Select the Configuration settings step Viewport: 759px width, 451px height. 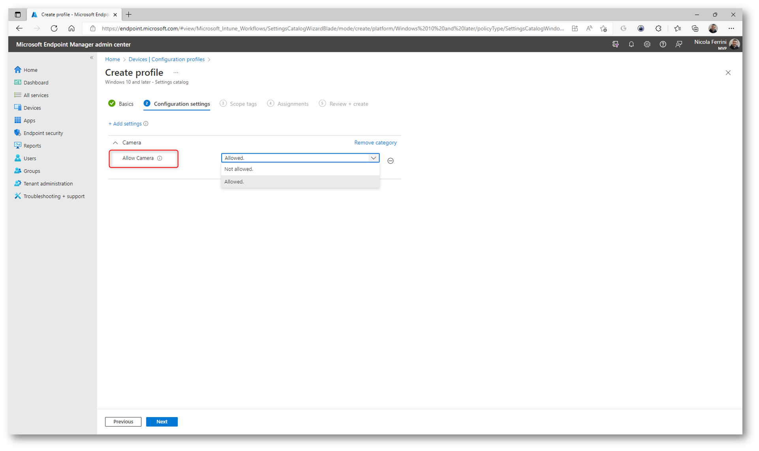tap(177, 104)
